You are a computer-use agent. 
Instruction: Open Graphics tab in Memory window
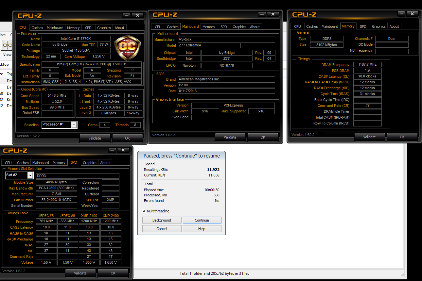pyautogui.click(x=379, y=26)
